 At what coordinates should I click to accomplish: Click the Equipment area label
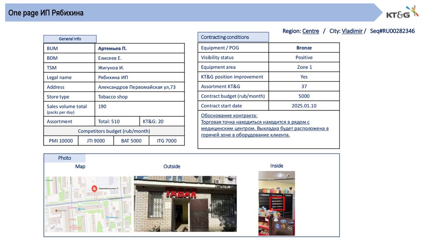click(x=218, y=67)
